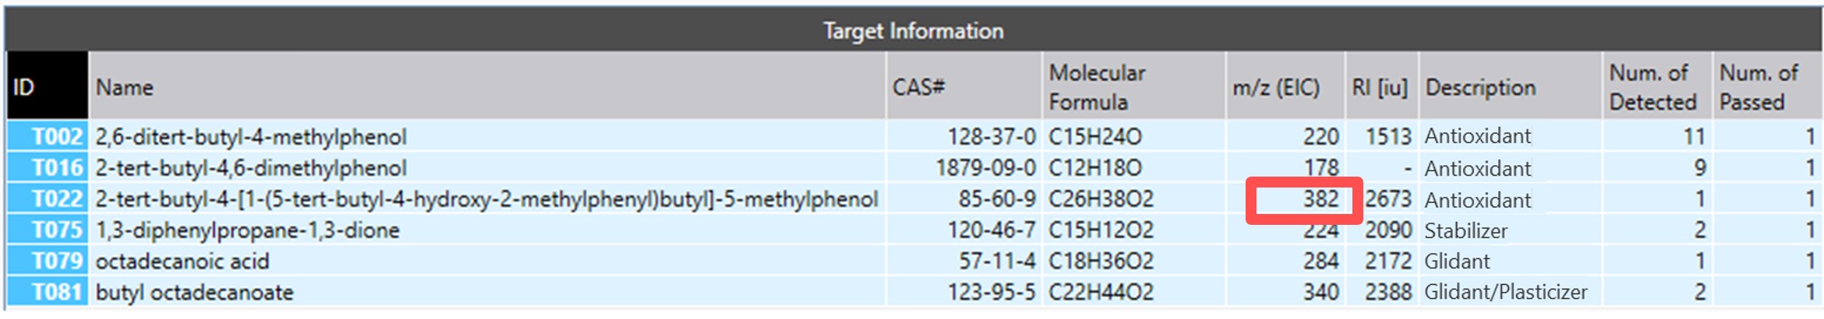This screenshot has width=1824, height=319.
Task: Select the octadecanoic acid name cell
Action: point(182,261)
